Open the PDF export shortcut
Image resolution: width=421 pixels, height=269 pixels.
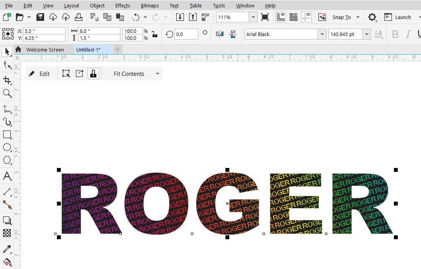[x=205, y=17]
